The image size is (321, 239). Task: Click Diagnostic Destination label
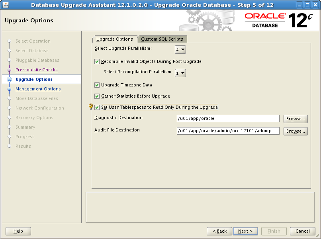(118, 118)
